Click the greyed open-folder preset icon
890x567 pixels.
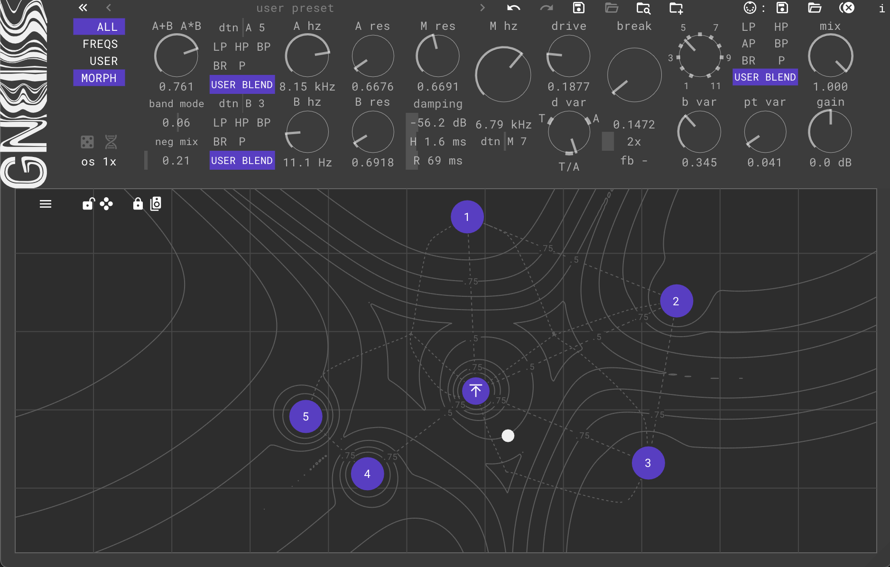pyautogui.click(x=612, y=8)
